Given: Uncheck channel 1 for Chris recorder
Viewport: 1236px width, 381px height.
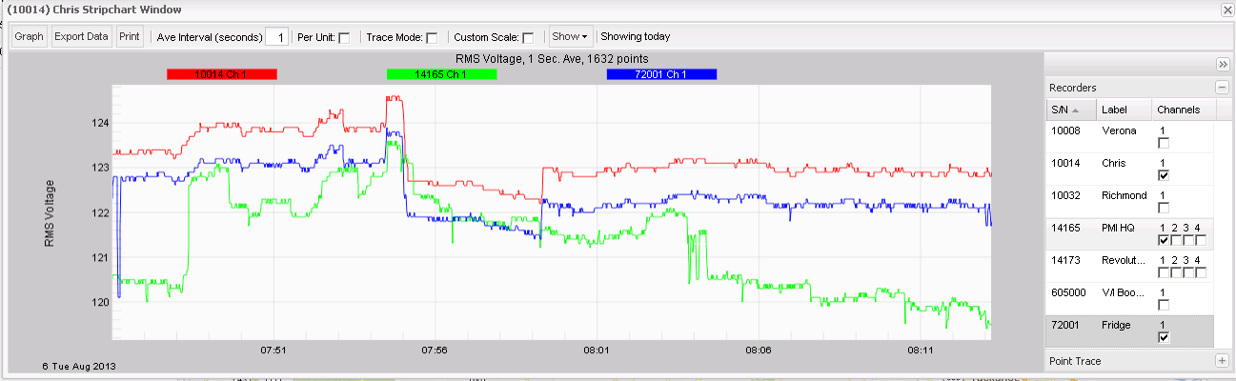Looking at the screenshot, I should click(x=1163, y=176).
